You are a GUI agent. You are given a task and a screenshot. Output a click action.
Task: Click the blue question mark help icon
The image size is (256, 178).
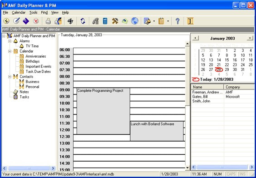coord(177,21)
